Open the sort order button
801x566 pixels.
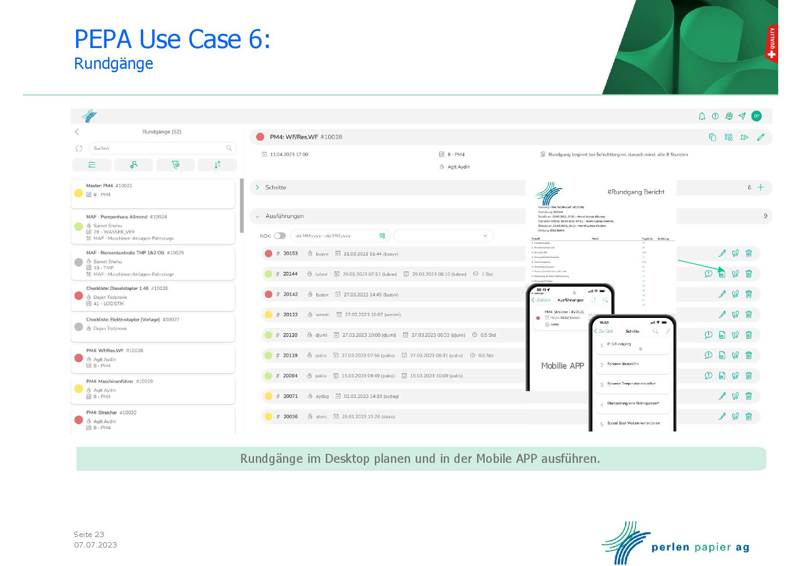tap(217, 165)
